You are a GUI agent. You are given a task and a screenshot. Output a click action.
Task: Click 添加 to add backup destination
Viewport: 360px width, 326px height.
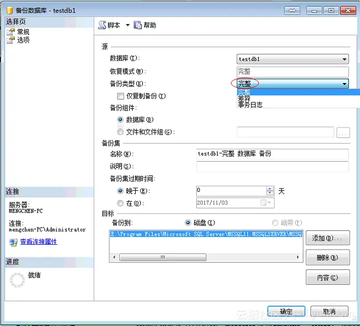[x=328, y=238]
